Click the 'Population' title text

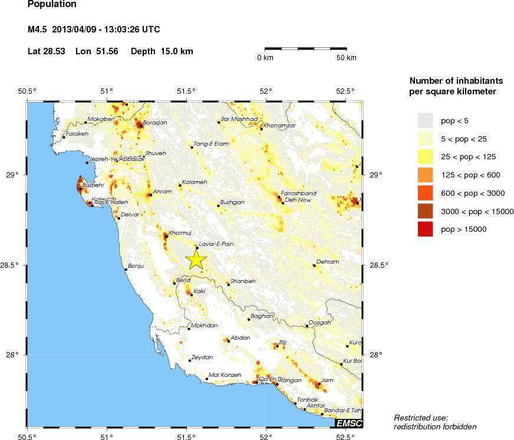coord(52,5)
